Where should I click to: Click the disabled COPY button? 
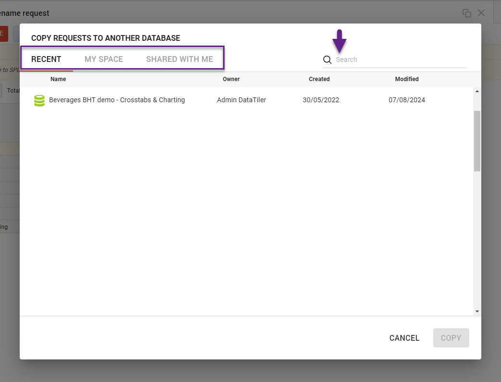click(x=451, y=338)
